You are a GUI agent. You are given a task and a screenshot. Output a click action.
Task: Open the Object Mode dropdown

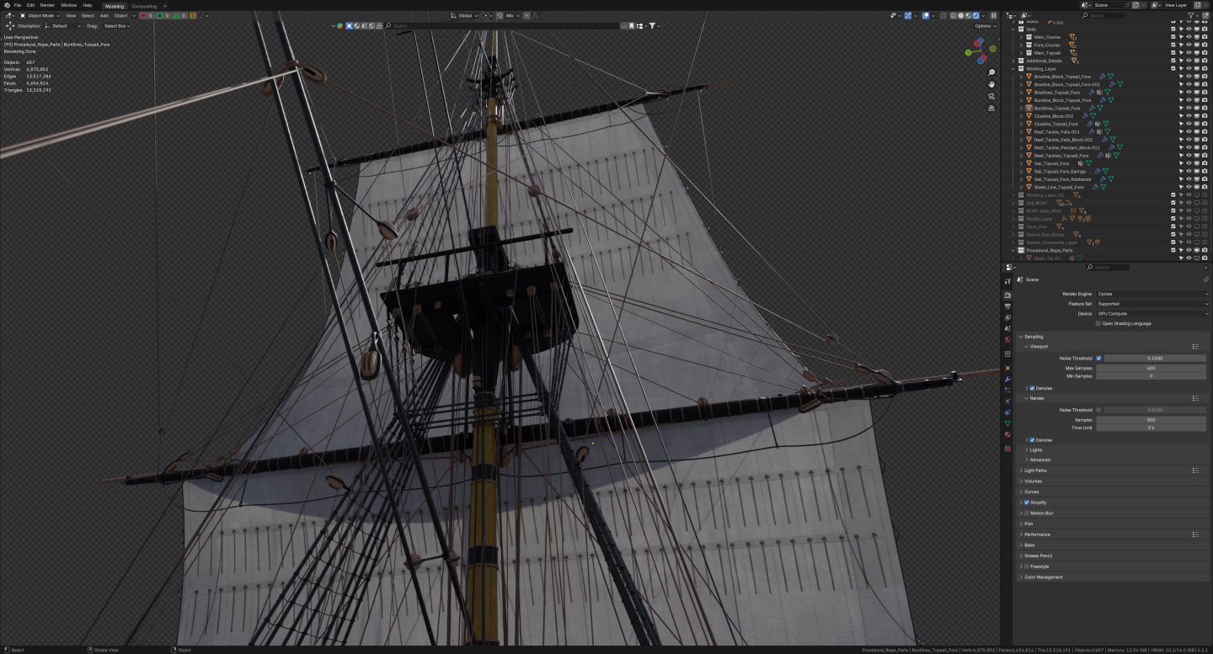click(40, 15)
